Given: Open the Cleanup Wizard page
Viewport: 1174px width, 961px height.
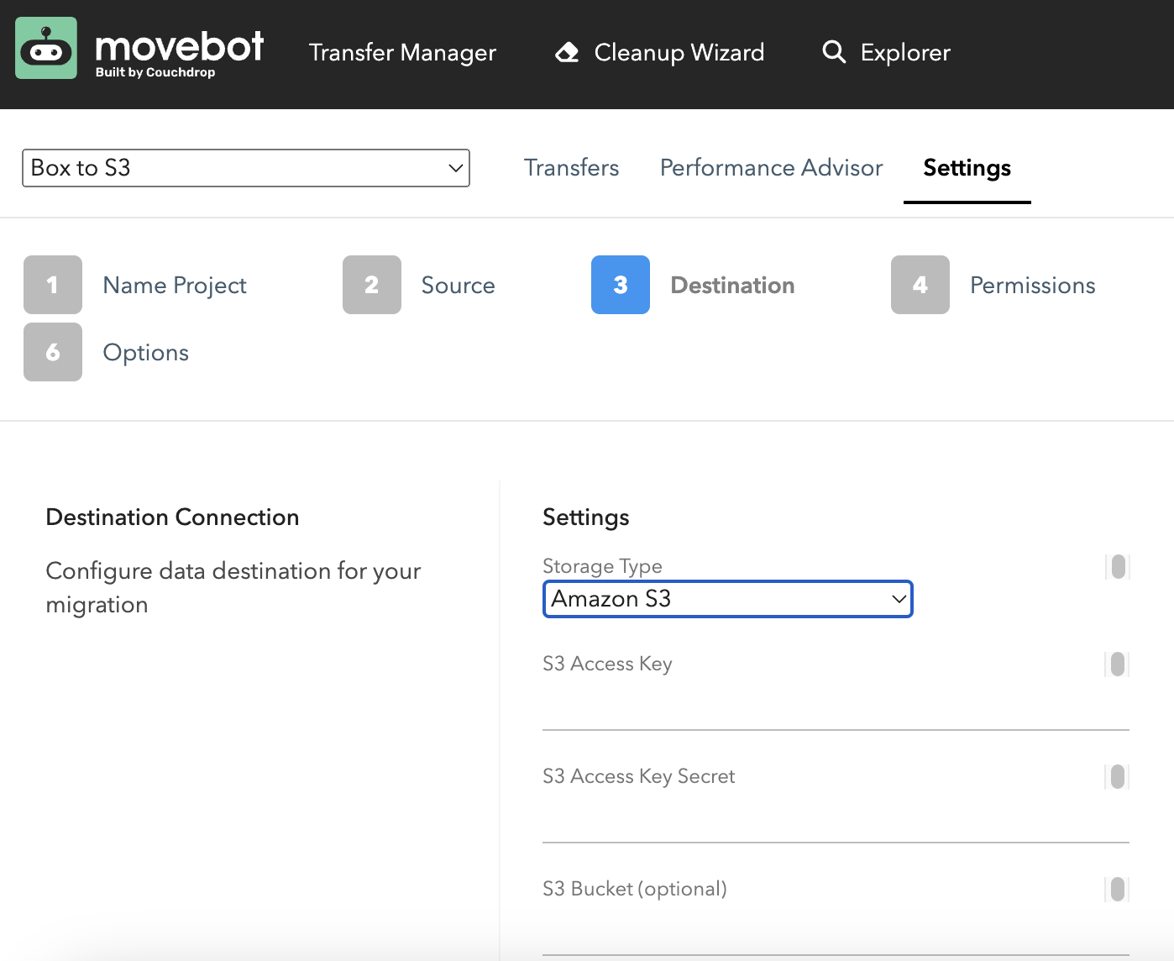Looking at the screenshot, I should tap(678, 52).
